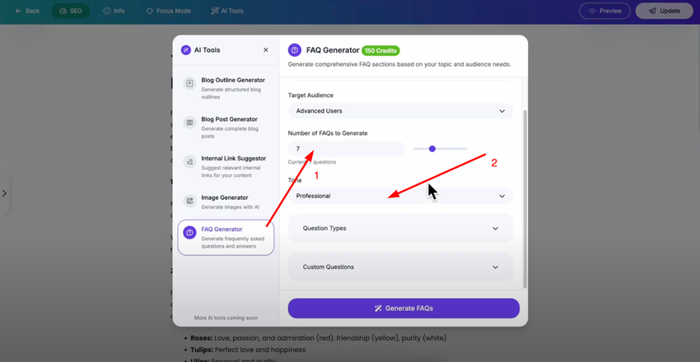Image resolution: width=700 pixels, height=362 pixels.
Task: Open the Tone dropdown showing Professional
Action: click(x=400, y=196)
